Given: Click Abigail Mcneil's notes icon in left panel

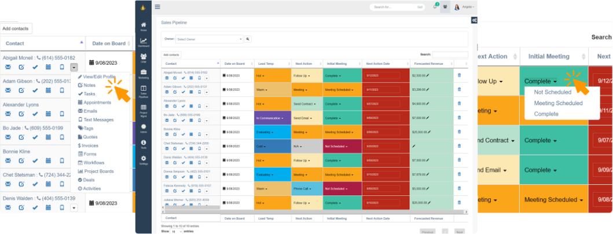Looking at the screenshot, I should (x=21, y=67).
